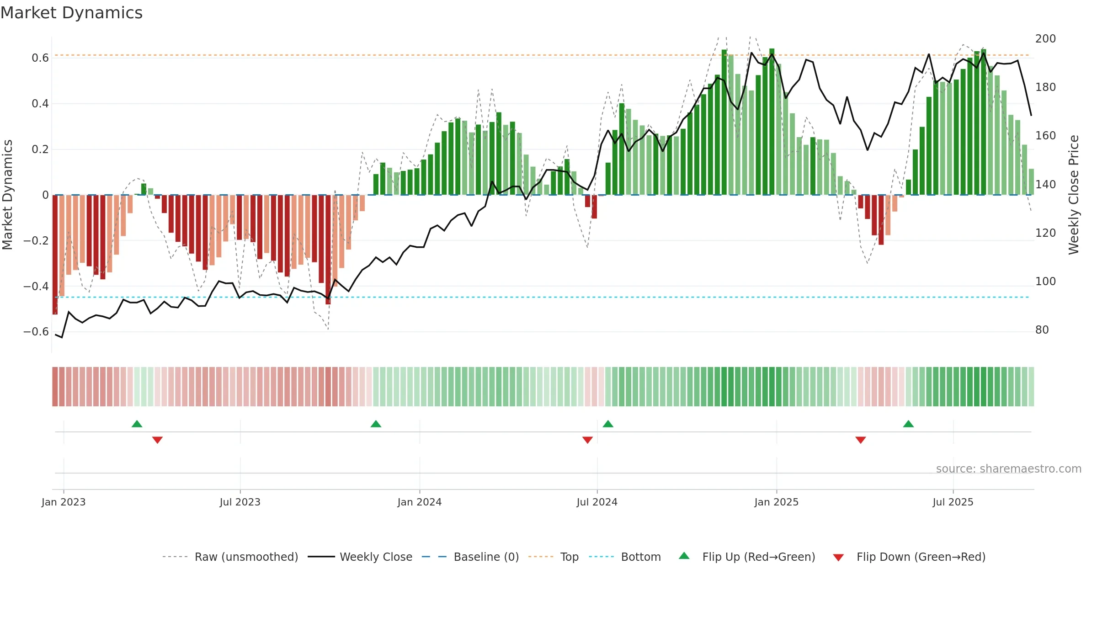Toggle the Raw (unsmoothed) legend entry
The height and width of the screenshot is (617, 1097).
point(230,557)
